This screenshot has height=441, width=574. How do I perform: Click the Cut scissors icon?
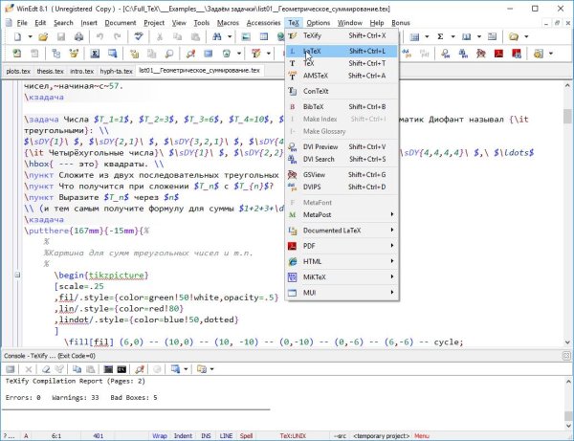point(159,36)
